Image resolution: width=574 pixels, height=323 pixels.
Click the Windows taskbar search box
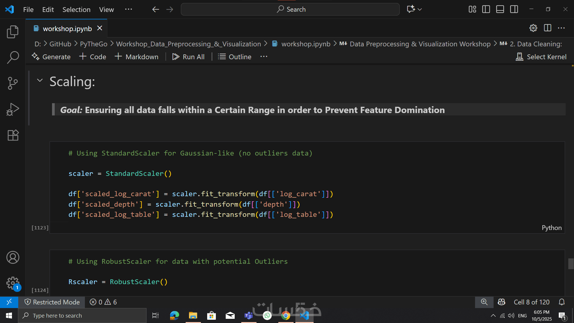pos(82,316)
